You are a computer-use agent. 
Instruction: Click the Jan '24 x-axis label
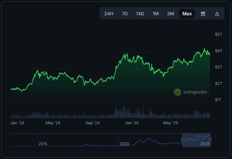(x=17, y=123)
